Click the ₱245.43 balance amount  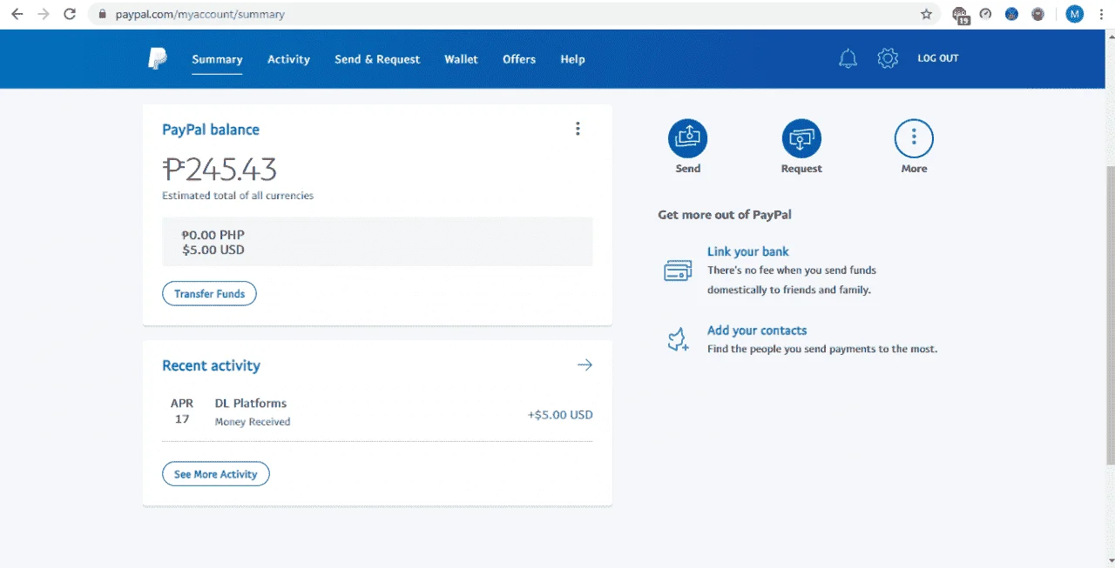coord(220,169)
